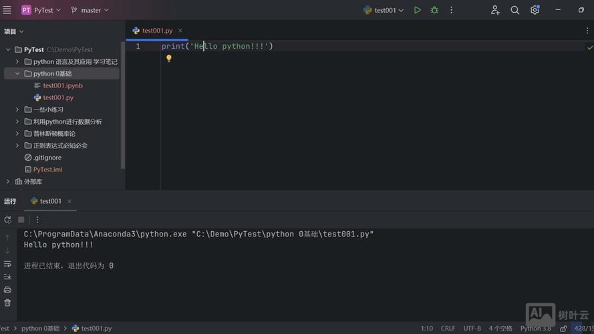Viewport: 594px width, 334px height.
Task: Click the Code With Me add-user icon
Action: point(495,10)
